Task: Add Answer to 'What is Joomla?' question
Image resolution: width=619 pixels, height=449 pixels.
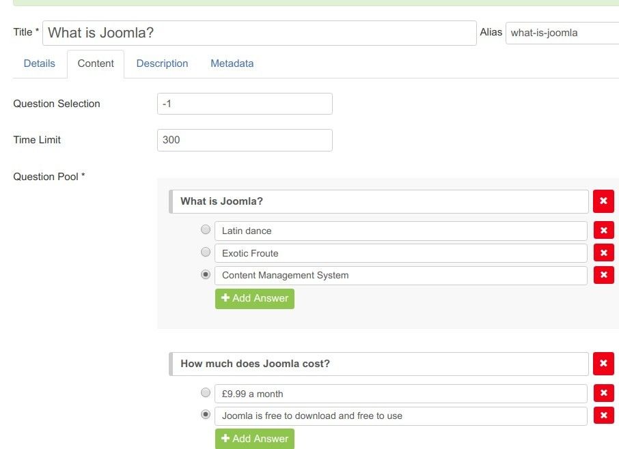Action: 255,298
